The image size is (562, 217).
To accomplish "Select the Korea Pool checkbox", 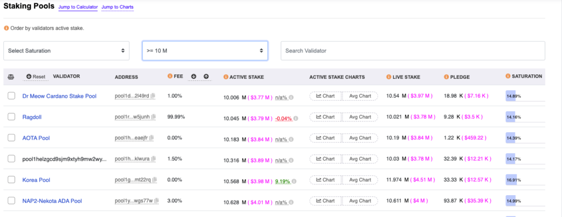I will pos(12,179).
